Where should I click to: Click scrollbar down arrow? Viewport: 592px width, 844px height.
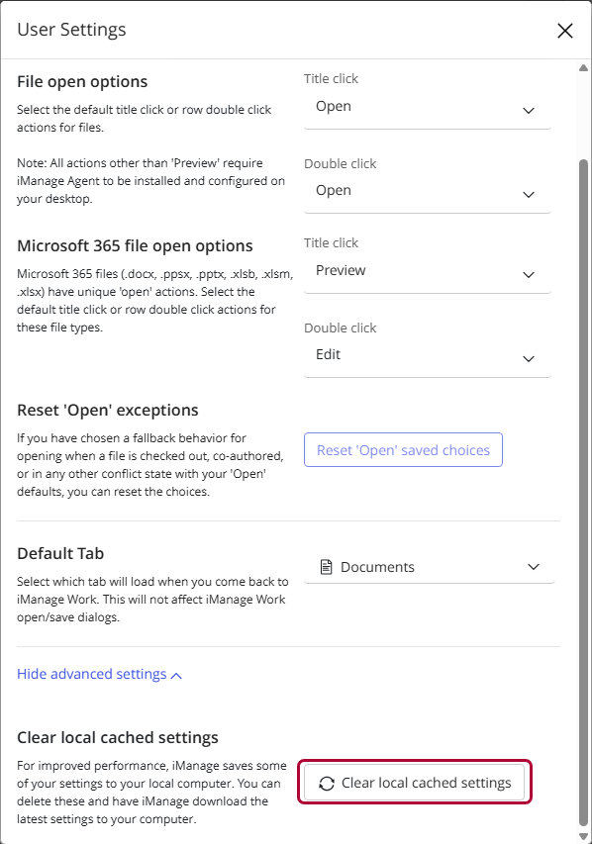click(x=583, y=836)
